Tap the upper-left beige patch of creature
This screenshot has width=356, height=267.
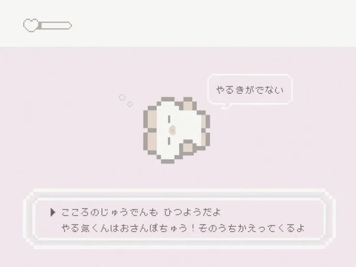tap(152, 119)
